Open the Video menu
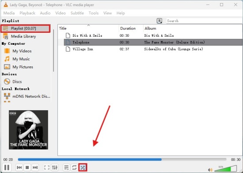Image resolution: width=243 pixels, height=173 pixels. click(x=61, y=13)
